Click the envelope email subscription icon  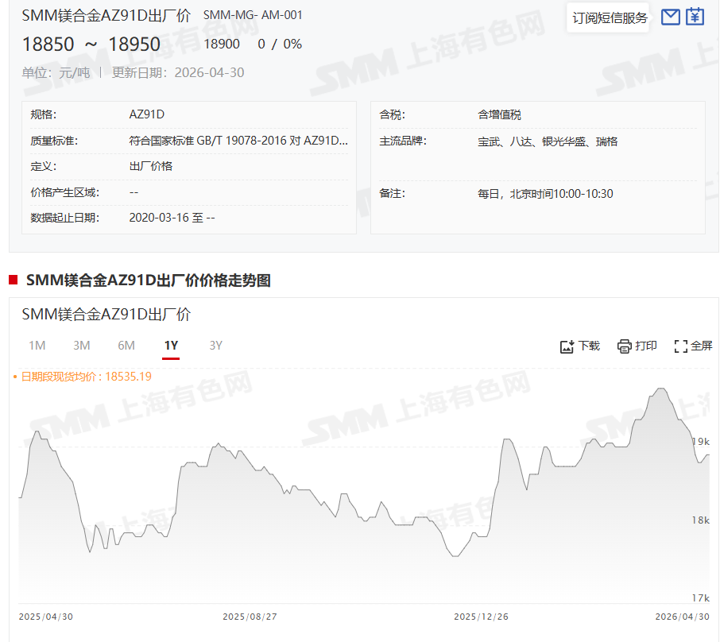[x=671, y=17]
